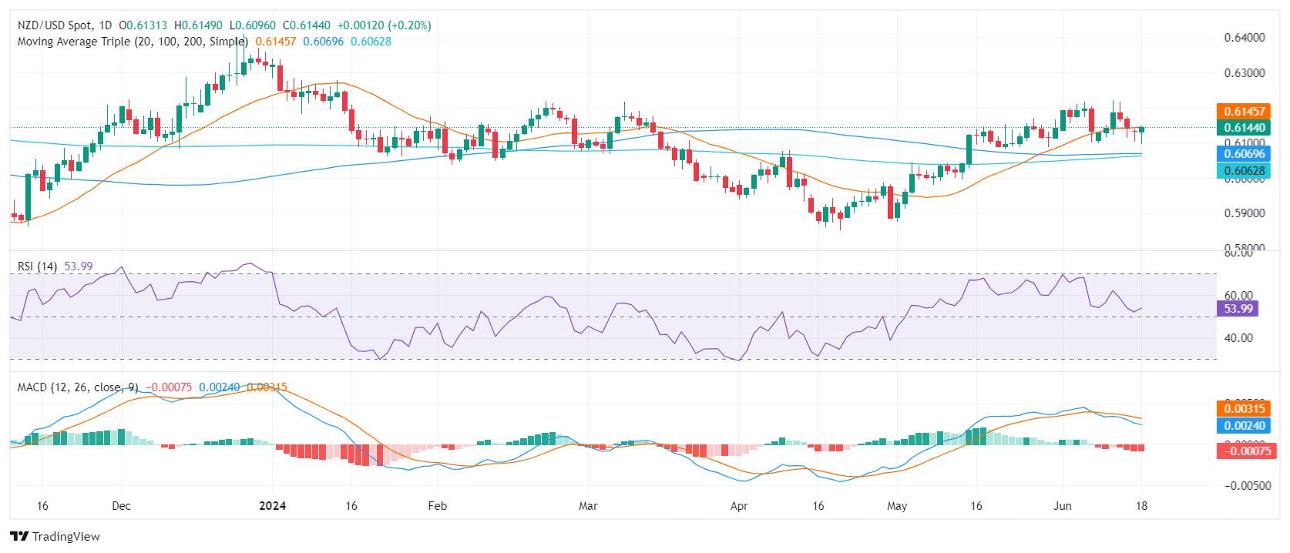Screen dimensions: 1290x553
Task: Select the cyan 0.60628 moving average tag
Action: [x=1244, y=171]
